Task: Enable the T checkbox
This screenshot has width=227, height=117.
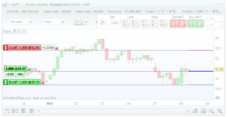Action: click(208, 26)
